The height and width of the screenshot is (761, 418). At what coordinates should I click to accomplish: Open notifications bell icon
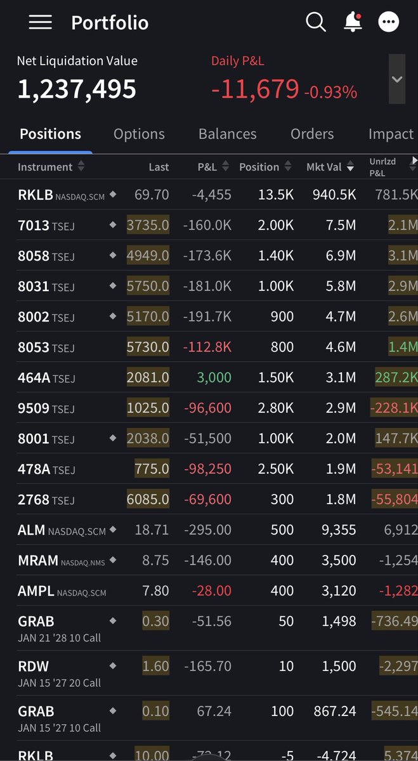click(x=352, y=22)
